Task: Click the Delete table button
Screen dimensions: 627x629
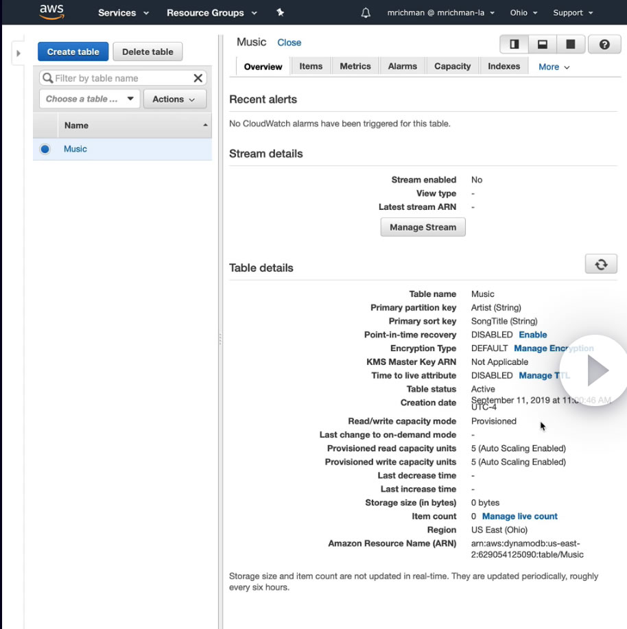Action: [147, 51]
